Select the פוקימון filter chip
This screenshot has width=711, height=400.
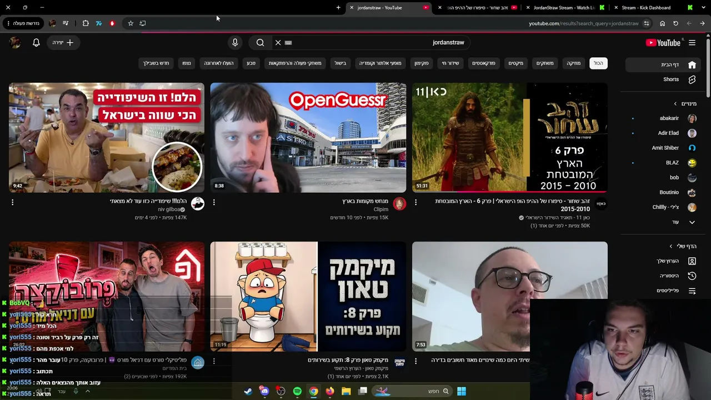pyautogui.click(x=422, y=63)
